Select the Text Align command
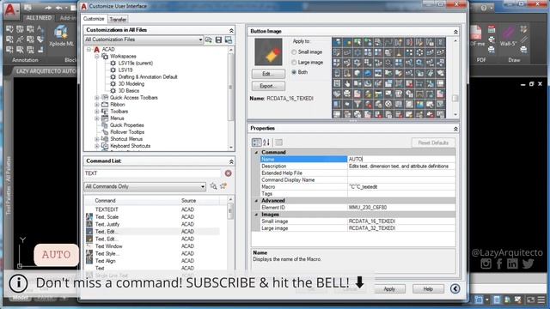Screen dimensions: 550x309 (x=105, y=261)
